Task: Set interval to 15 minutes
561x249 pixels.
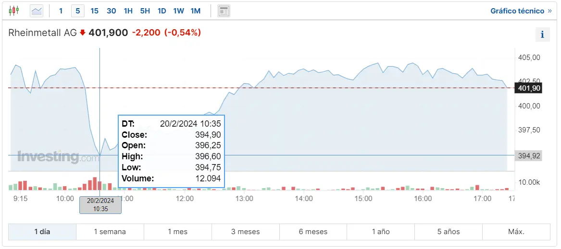Action: [x=94, y=11]
